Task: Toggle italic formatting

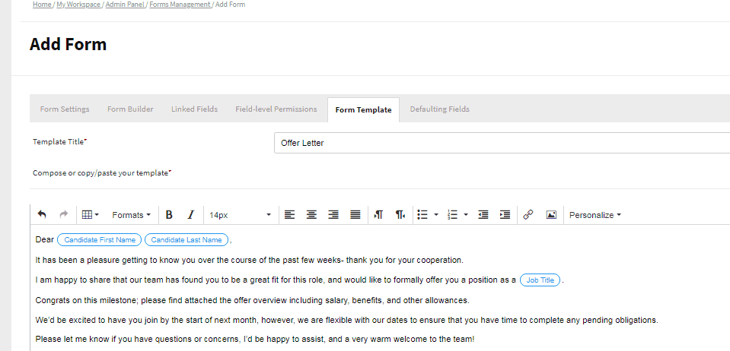Action: point(190,215)
